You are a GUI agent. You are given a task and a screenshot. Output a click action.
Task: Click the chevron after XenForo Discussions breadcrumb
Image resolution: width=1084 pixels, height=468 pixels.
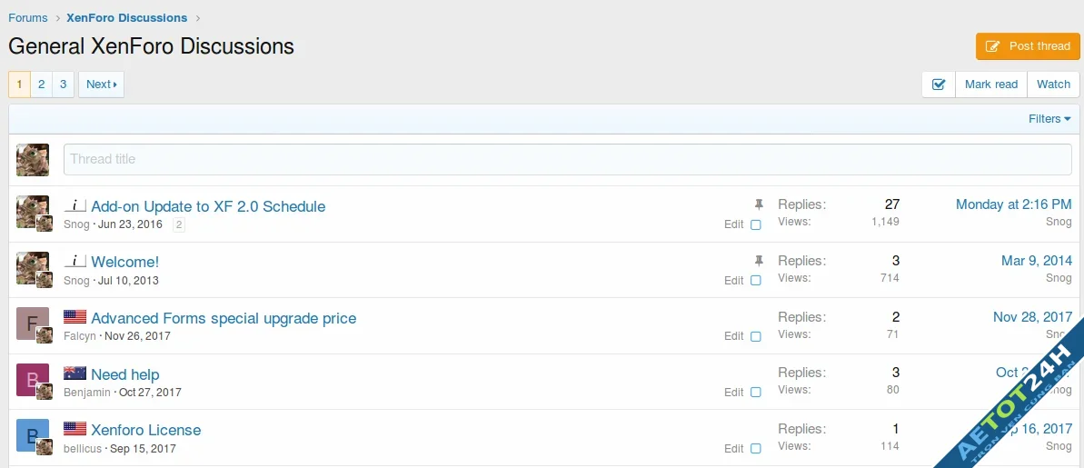coord(198,18)
